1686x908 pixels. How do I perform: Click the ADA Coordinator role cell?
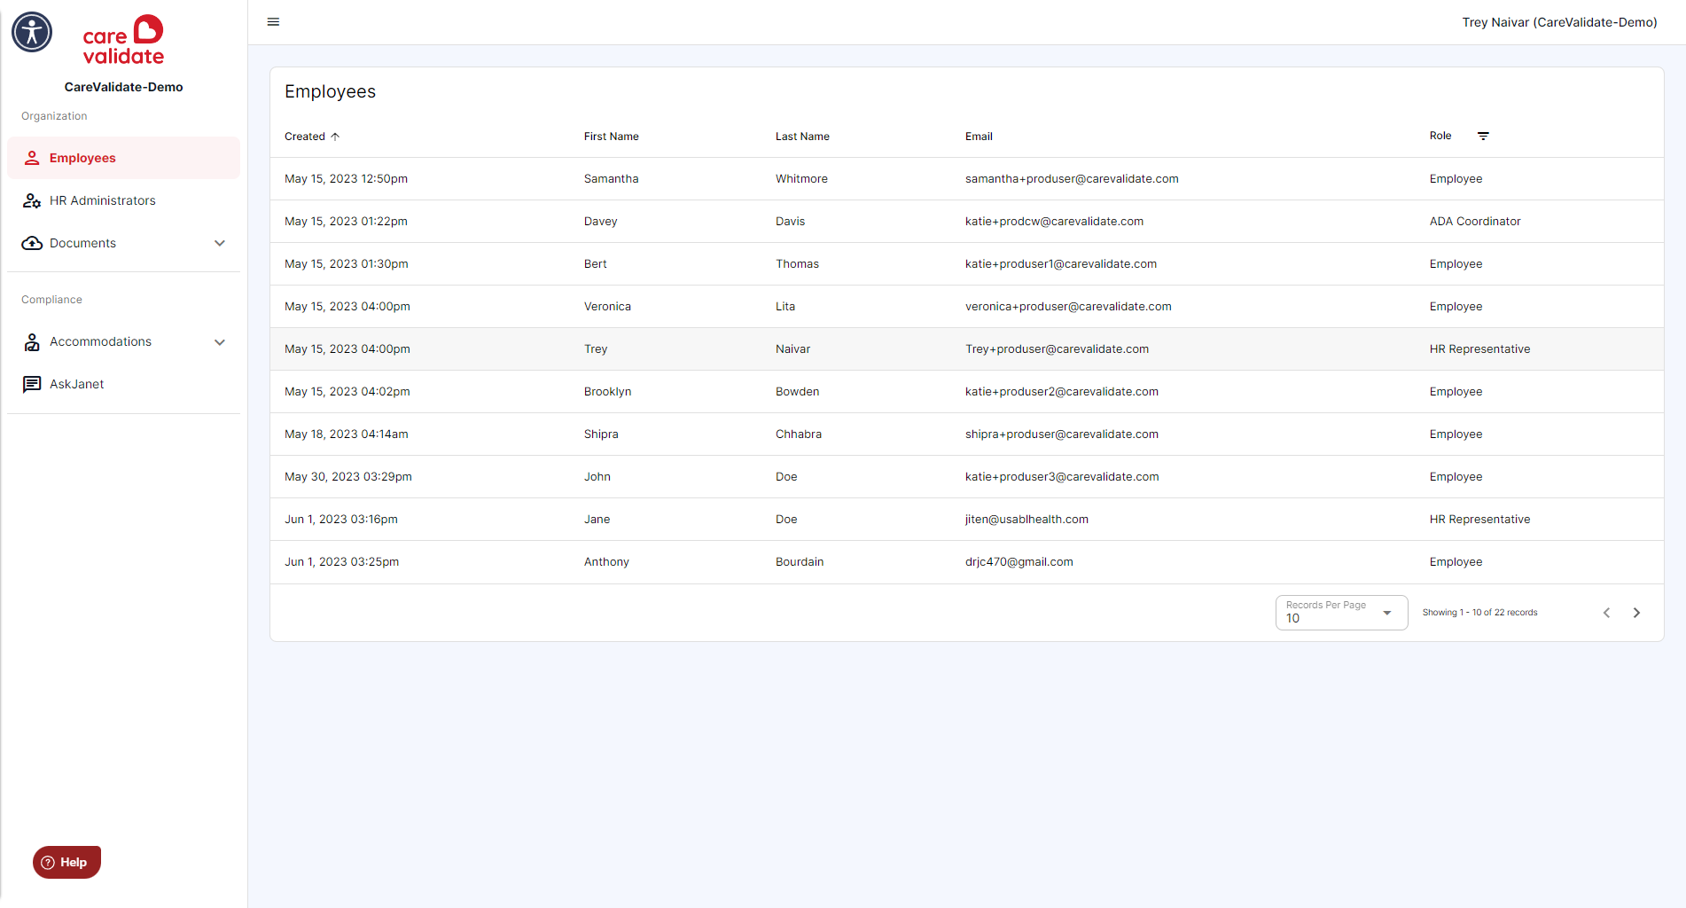[1474, 222]
